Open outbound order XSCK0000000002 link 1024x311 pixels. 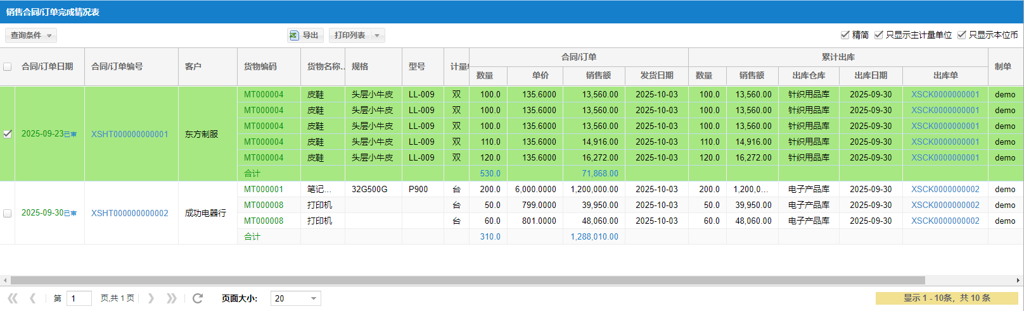[945, 189]
